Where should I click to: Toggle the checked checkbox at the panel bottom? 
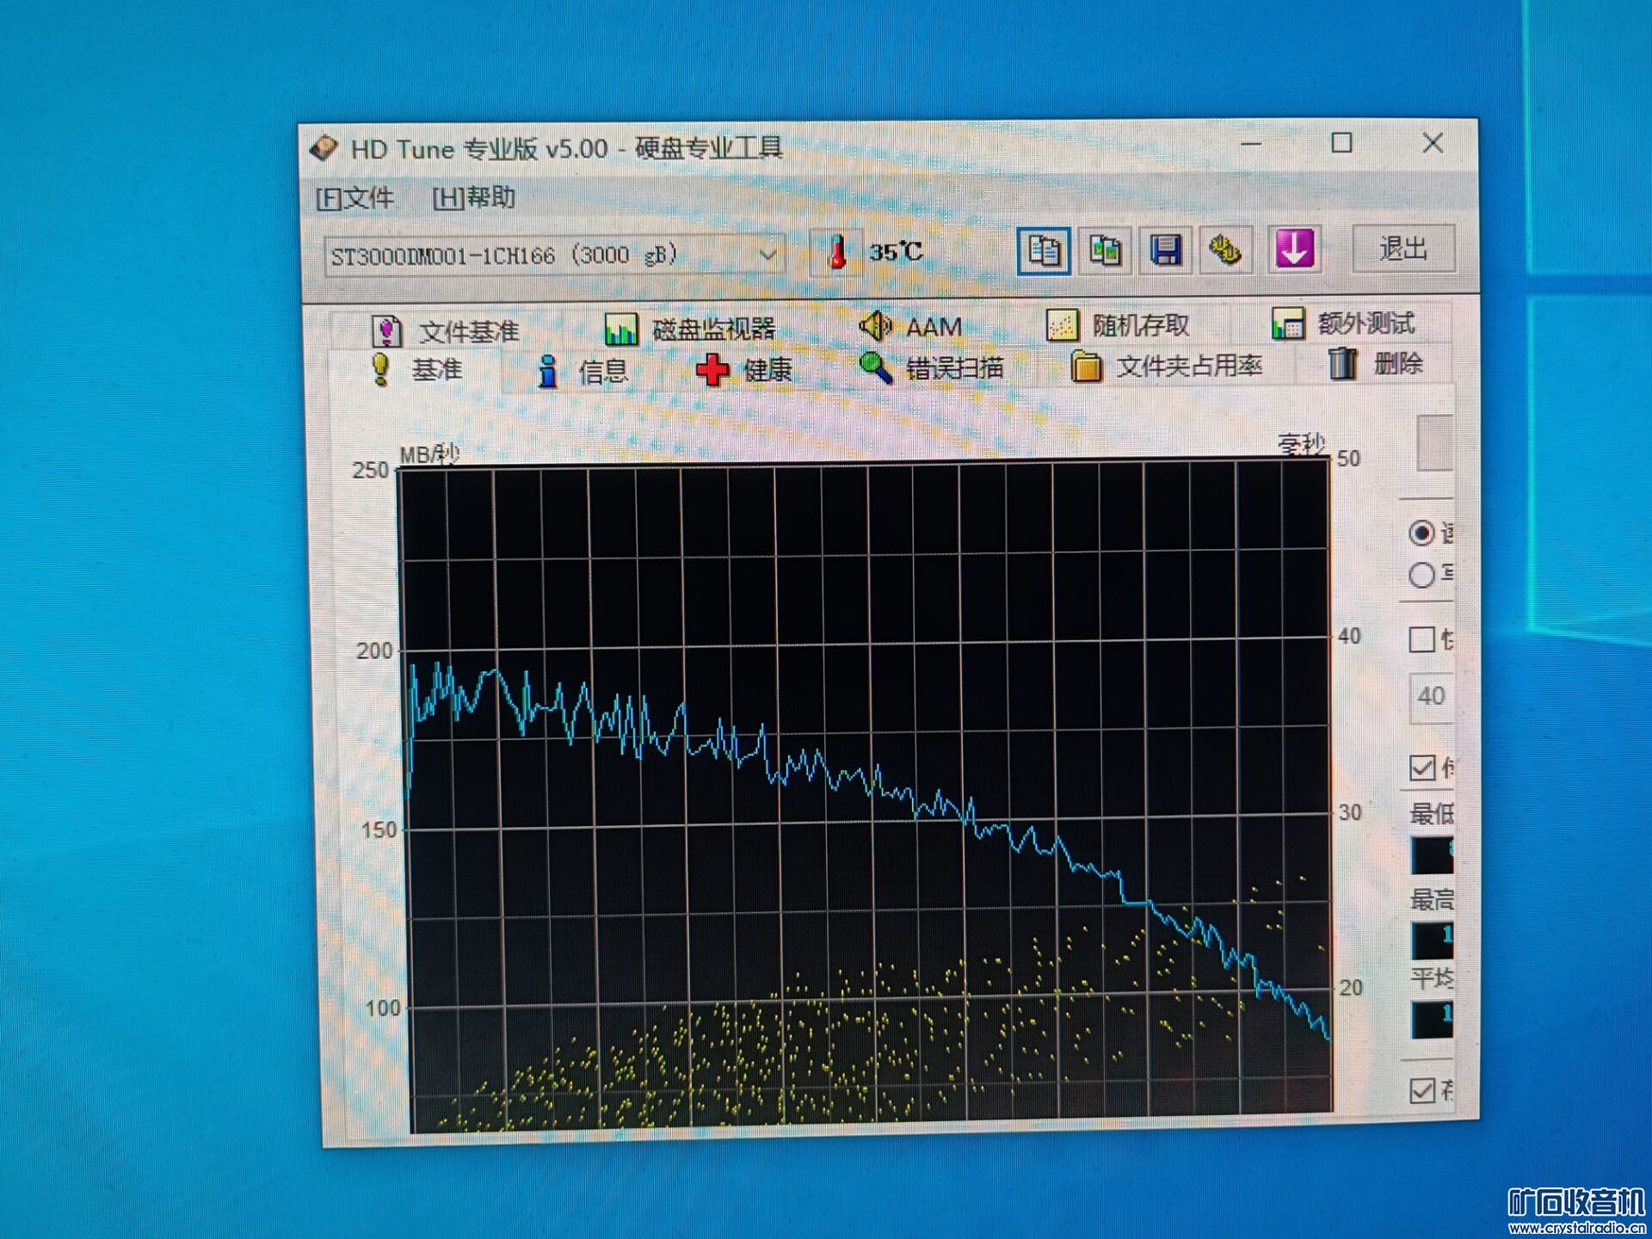tap(1422, 1090)
